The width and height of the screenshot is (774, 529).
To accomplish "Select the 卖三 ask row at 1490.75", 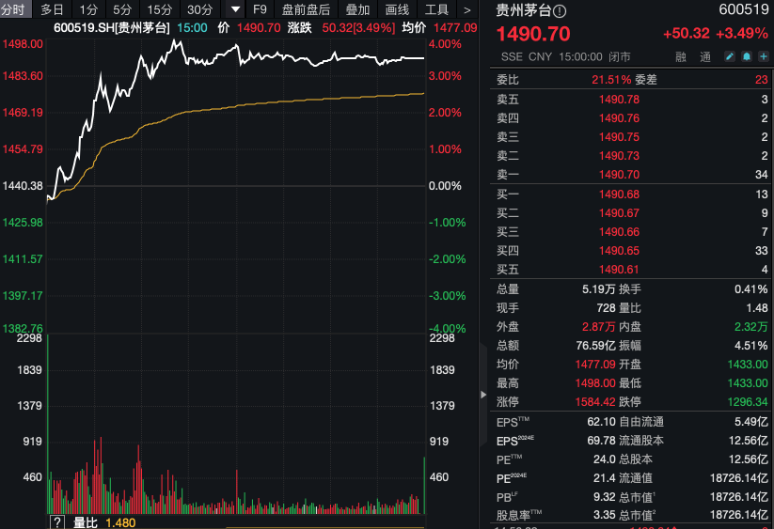I will pos(632,136).
